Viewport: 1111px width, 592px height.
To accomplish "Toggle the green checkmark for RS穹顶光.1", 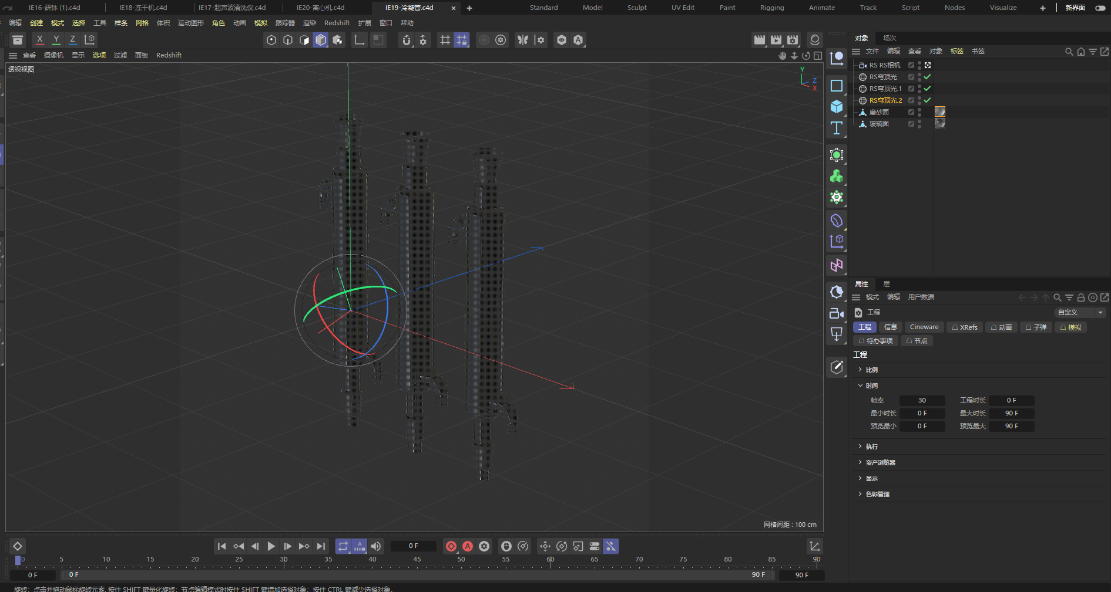I will (x=927, y=89).
